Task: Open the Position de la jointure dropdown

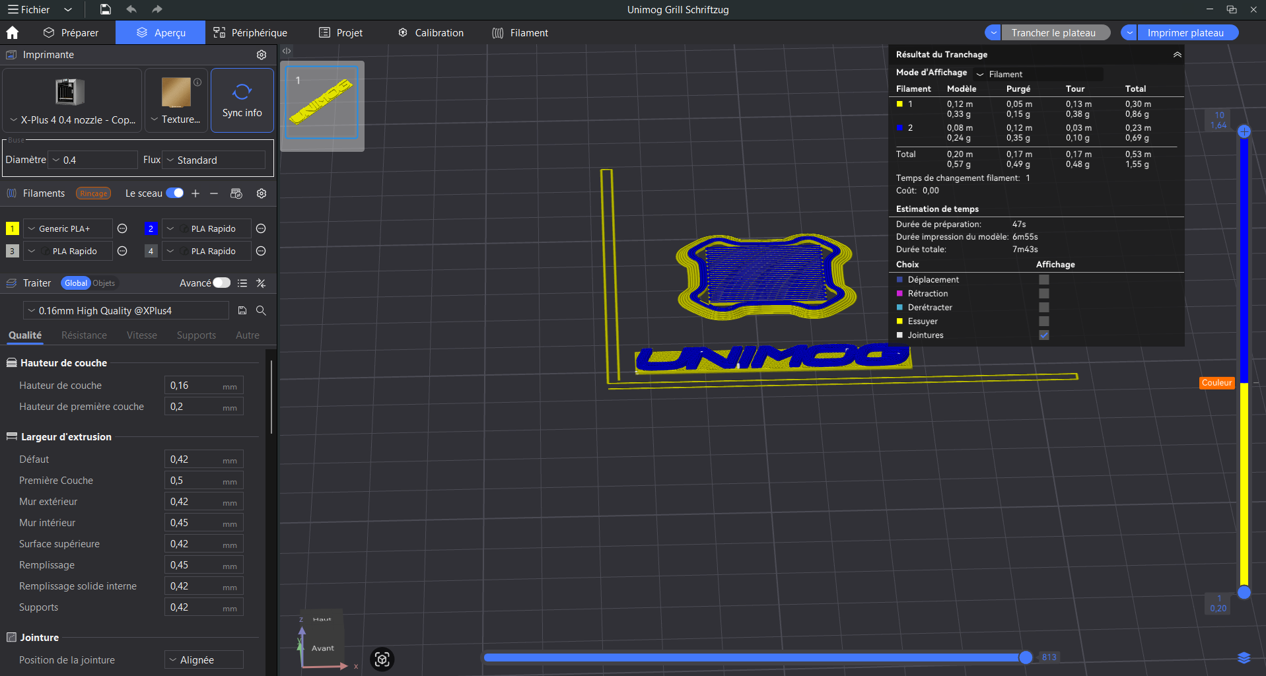Action: pos(203,660)
